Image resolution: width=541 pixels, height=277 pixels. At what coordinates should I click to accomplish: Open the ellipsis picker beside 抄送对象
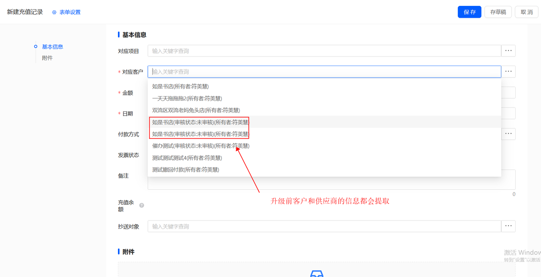[x=508, y=226]
